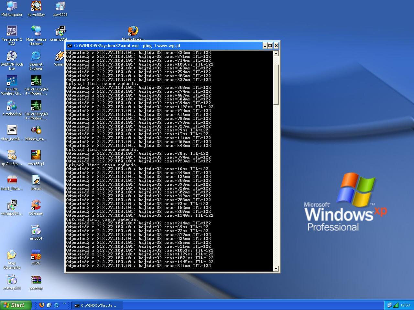Select the CCleaner desktop shortcut
Screen dimensions: 414x310
(x=36, y=207)
